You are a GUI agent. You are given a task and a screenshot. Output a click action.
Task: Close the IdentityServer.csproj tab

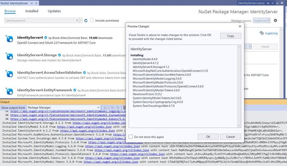(x=273, y=3)
